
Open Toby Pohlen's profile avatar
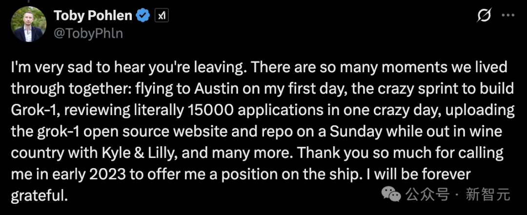pos(28,24)
